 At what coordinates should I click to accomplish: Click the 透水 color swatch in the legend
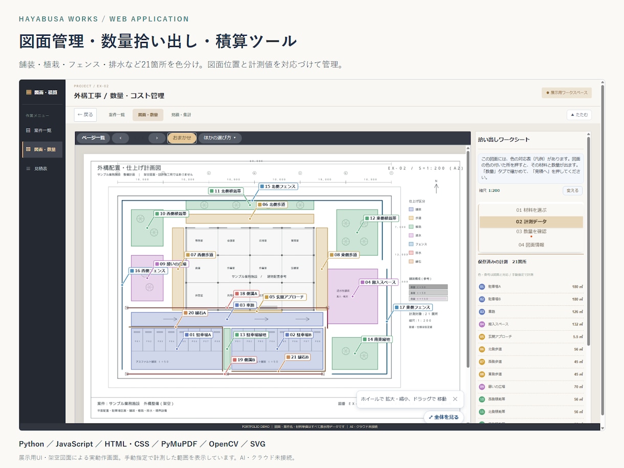pos(411,235)
